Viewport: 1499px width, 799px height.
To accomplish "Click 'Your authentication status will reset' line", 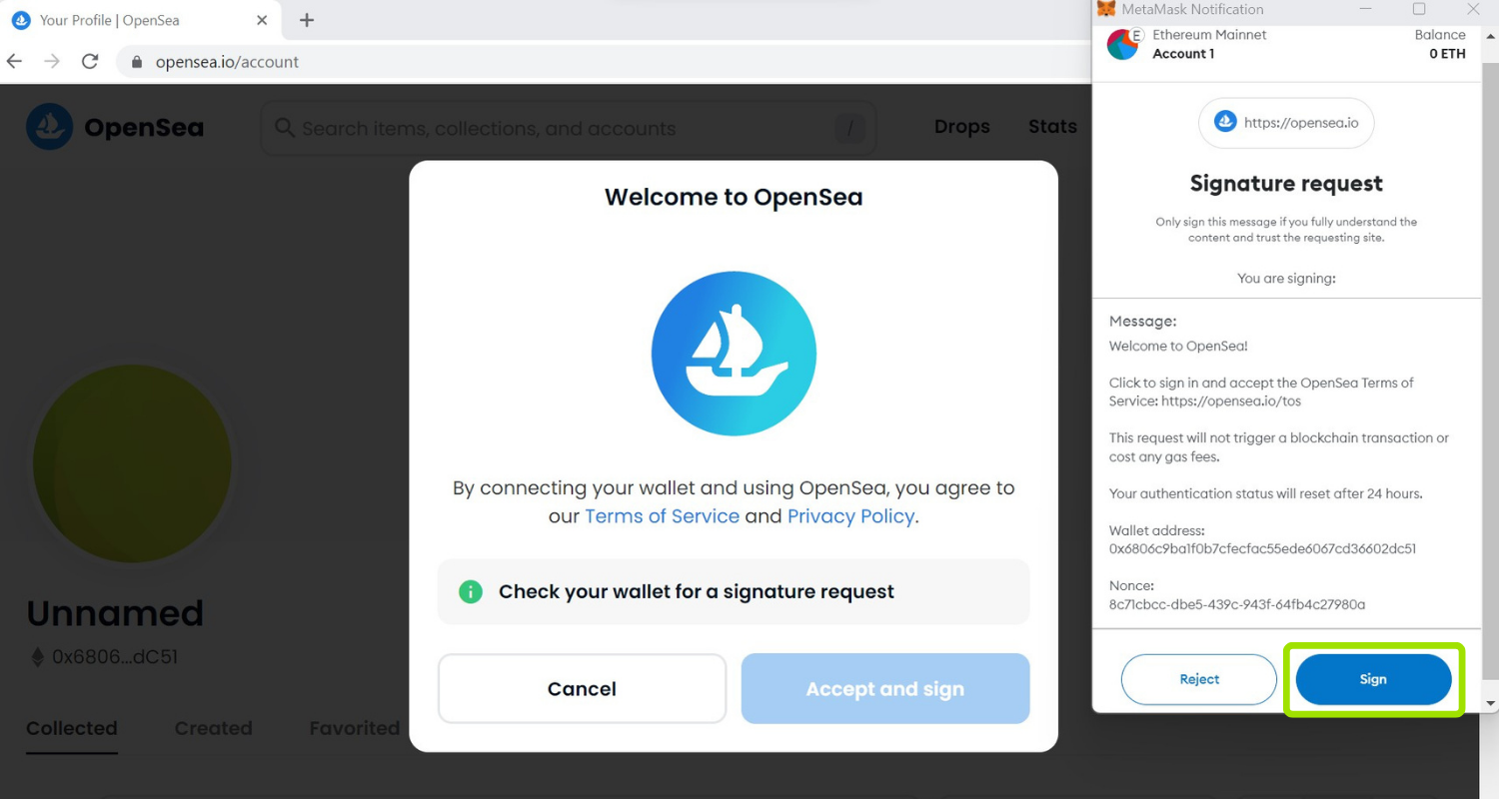I will pyautogui.click(x=1265, y=493).
